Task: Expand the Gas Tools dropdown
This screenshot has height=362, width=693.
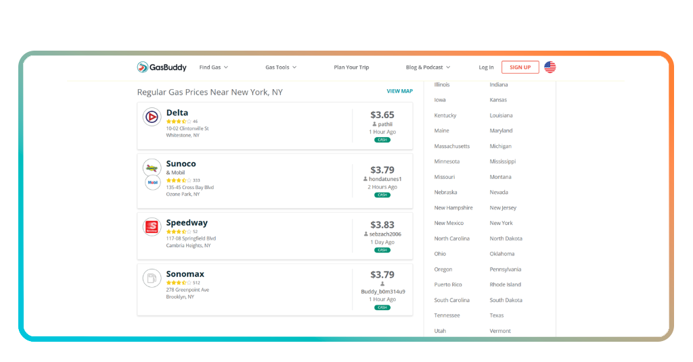Action: point(281,68)
